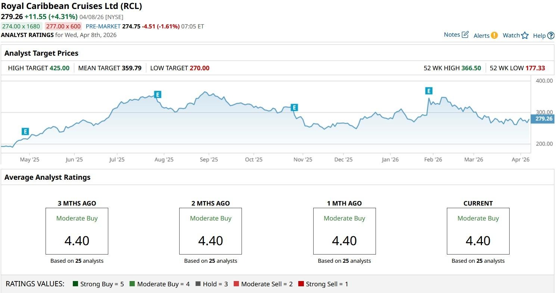Click the orange Alerts exclamation icon
Screen dimensions: 557x293
click(x=494, y=36)
